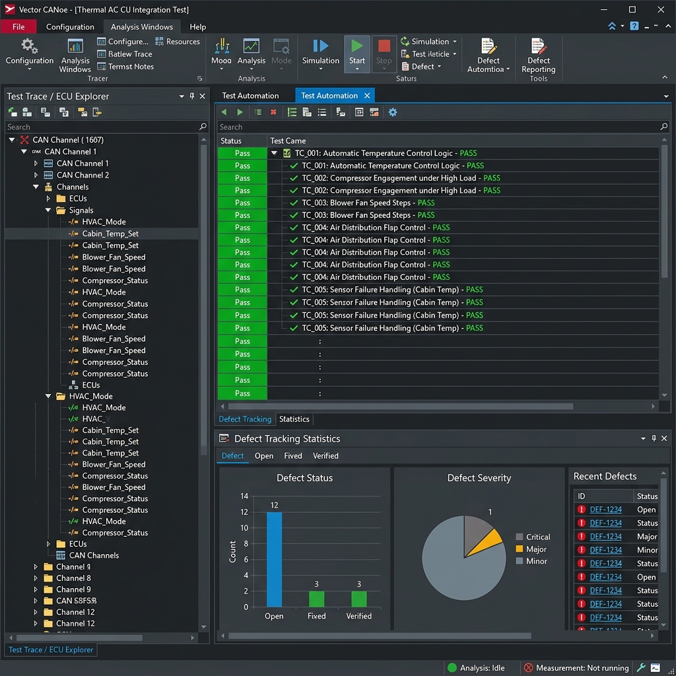Switch to Help ribbon tab
Screen dimensions: 676x676
tap(198, 26)
